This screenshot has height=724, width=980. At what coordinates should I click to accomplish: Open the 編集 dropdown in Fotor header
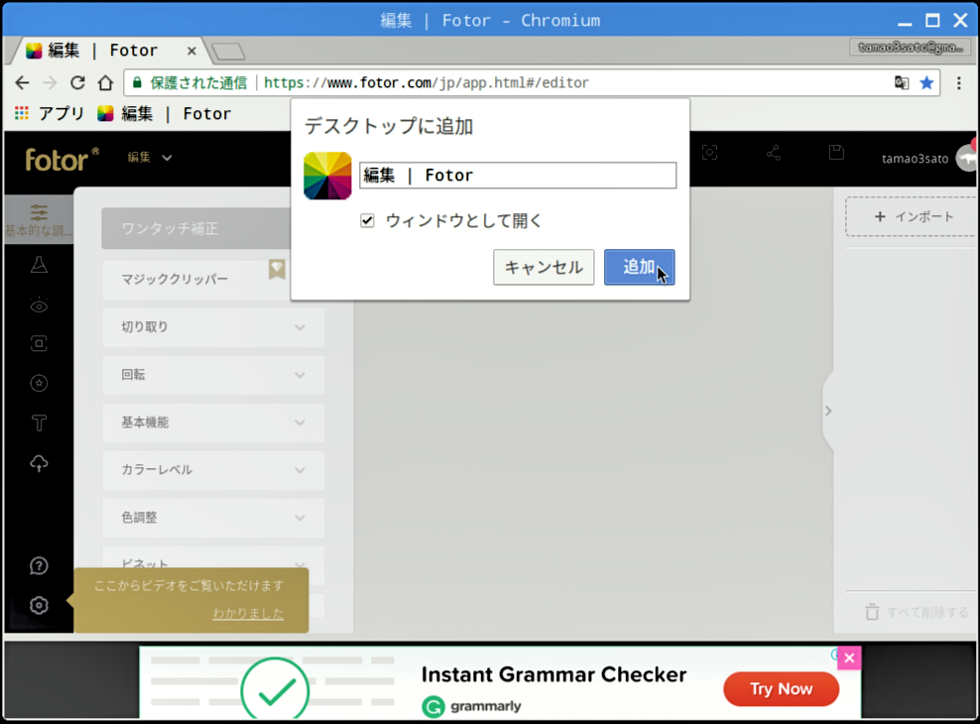click(150, 158)
